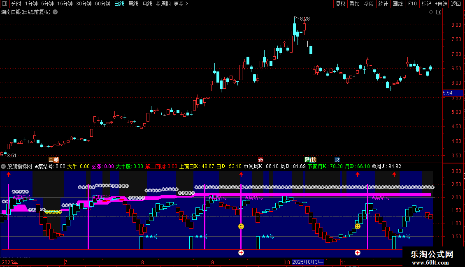Click the 上面日K: 46.67 indicator value
465x267 pixels.
tap(197, 166)
